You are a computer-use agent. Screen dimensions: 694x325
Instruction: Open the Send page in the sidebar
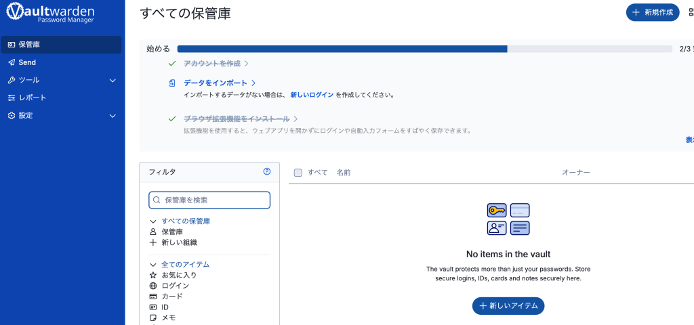click(27, 62)
